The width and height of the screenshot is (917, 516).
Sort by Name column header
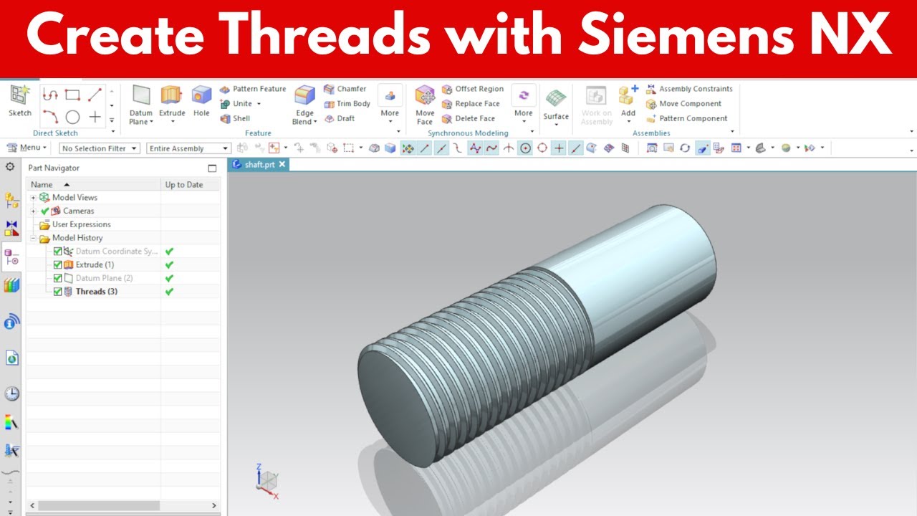tap(94, 184)
